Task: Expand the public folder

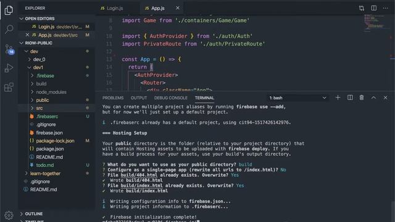Action: tap(32, 100)
